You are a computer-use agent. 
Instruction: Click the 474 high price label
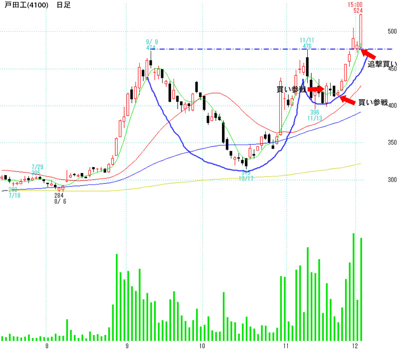coord(151,48)
